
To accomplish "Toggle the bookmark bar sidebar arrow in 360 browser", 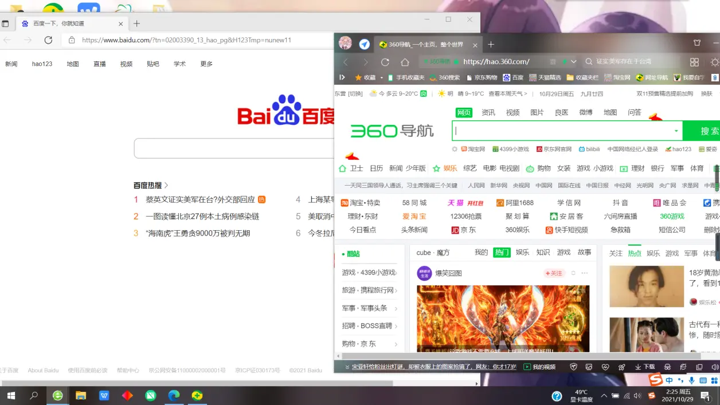I will point(342,77).
